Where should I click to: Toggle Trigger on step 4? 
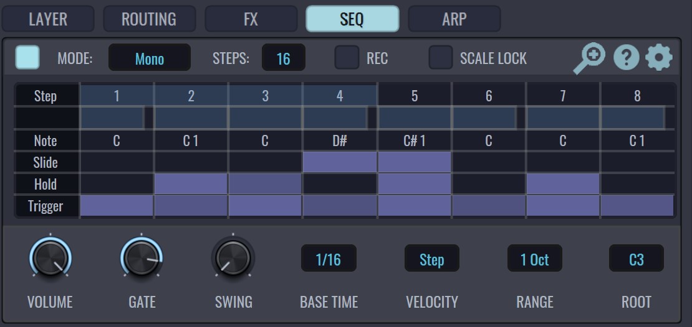click(340, 206)
